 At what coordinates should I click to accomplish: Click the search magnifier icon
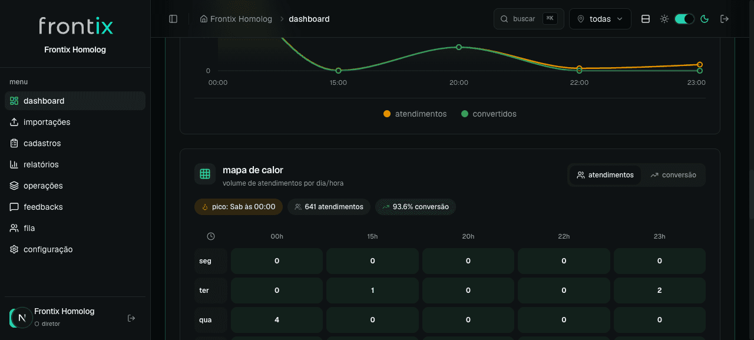tap(504, 19)
